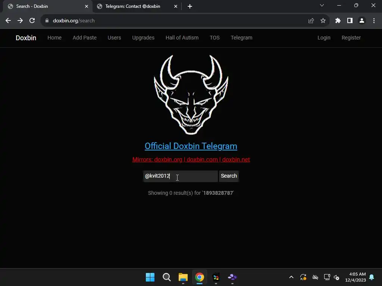382x286 pixels.
Task: Click the muted volume tray icon
Action: [336, 277]
